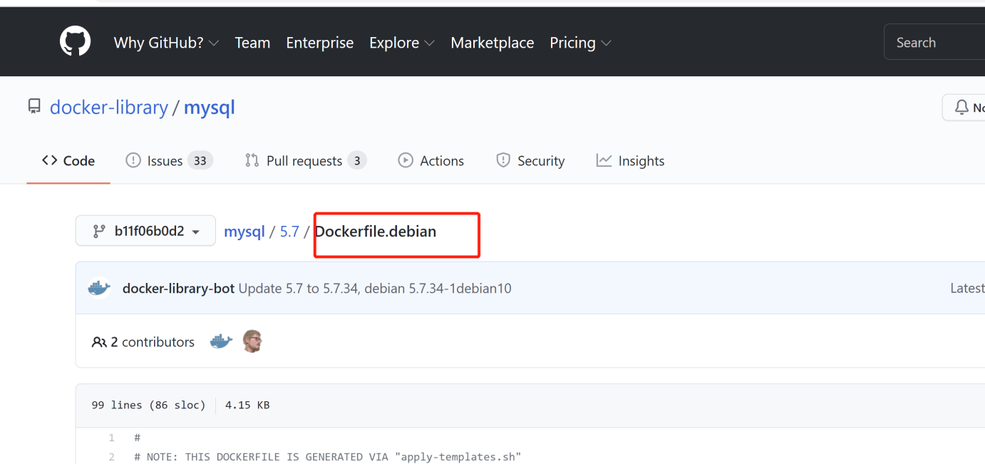Select line number 2 in code
This screenshot has height=464, width=985.
pyautogui.click(x=111, y=457)
